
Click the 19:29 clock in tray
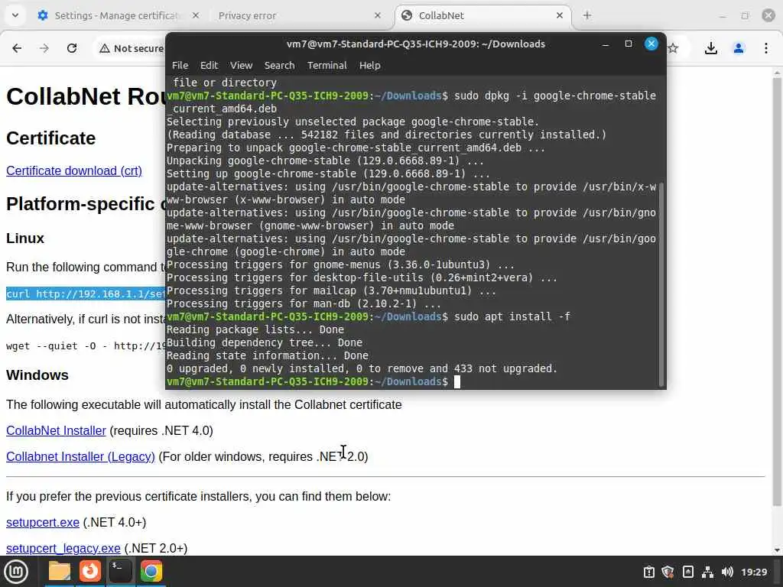coord(754,572)
